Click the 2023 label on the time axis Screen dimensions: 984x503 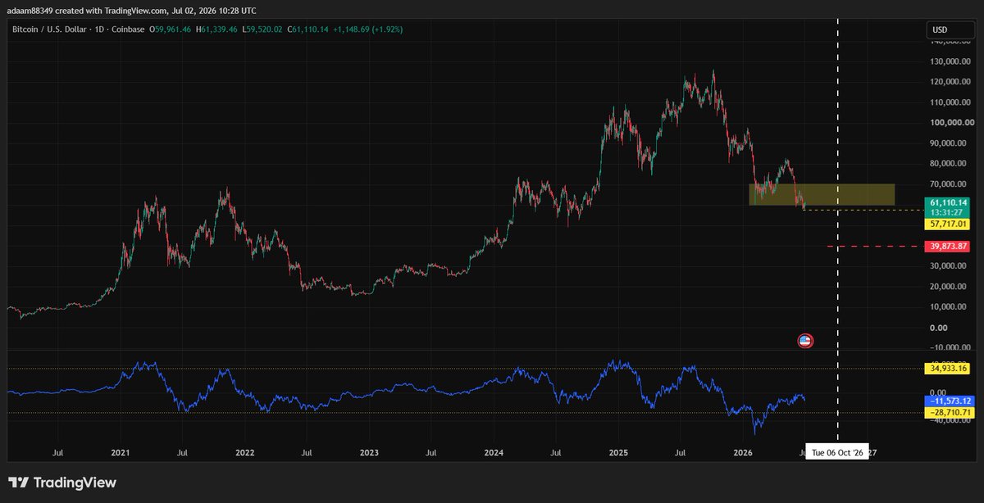coord(369,452)
